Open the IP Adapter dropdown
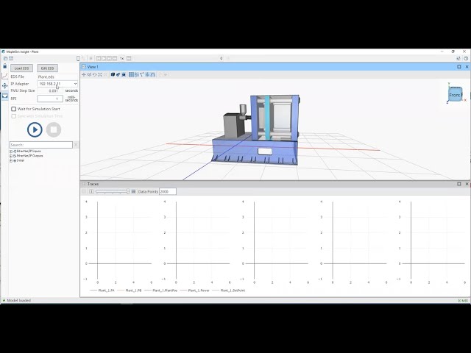The width and height of the screenshot is (471, 353). pos(57,84)
